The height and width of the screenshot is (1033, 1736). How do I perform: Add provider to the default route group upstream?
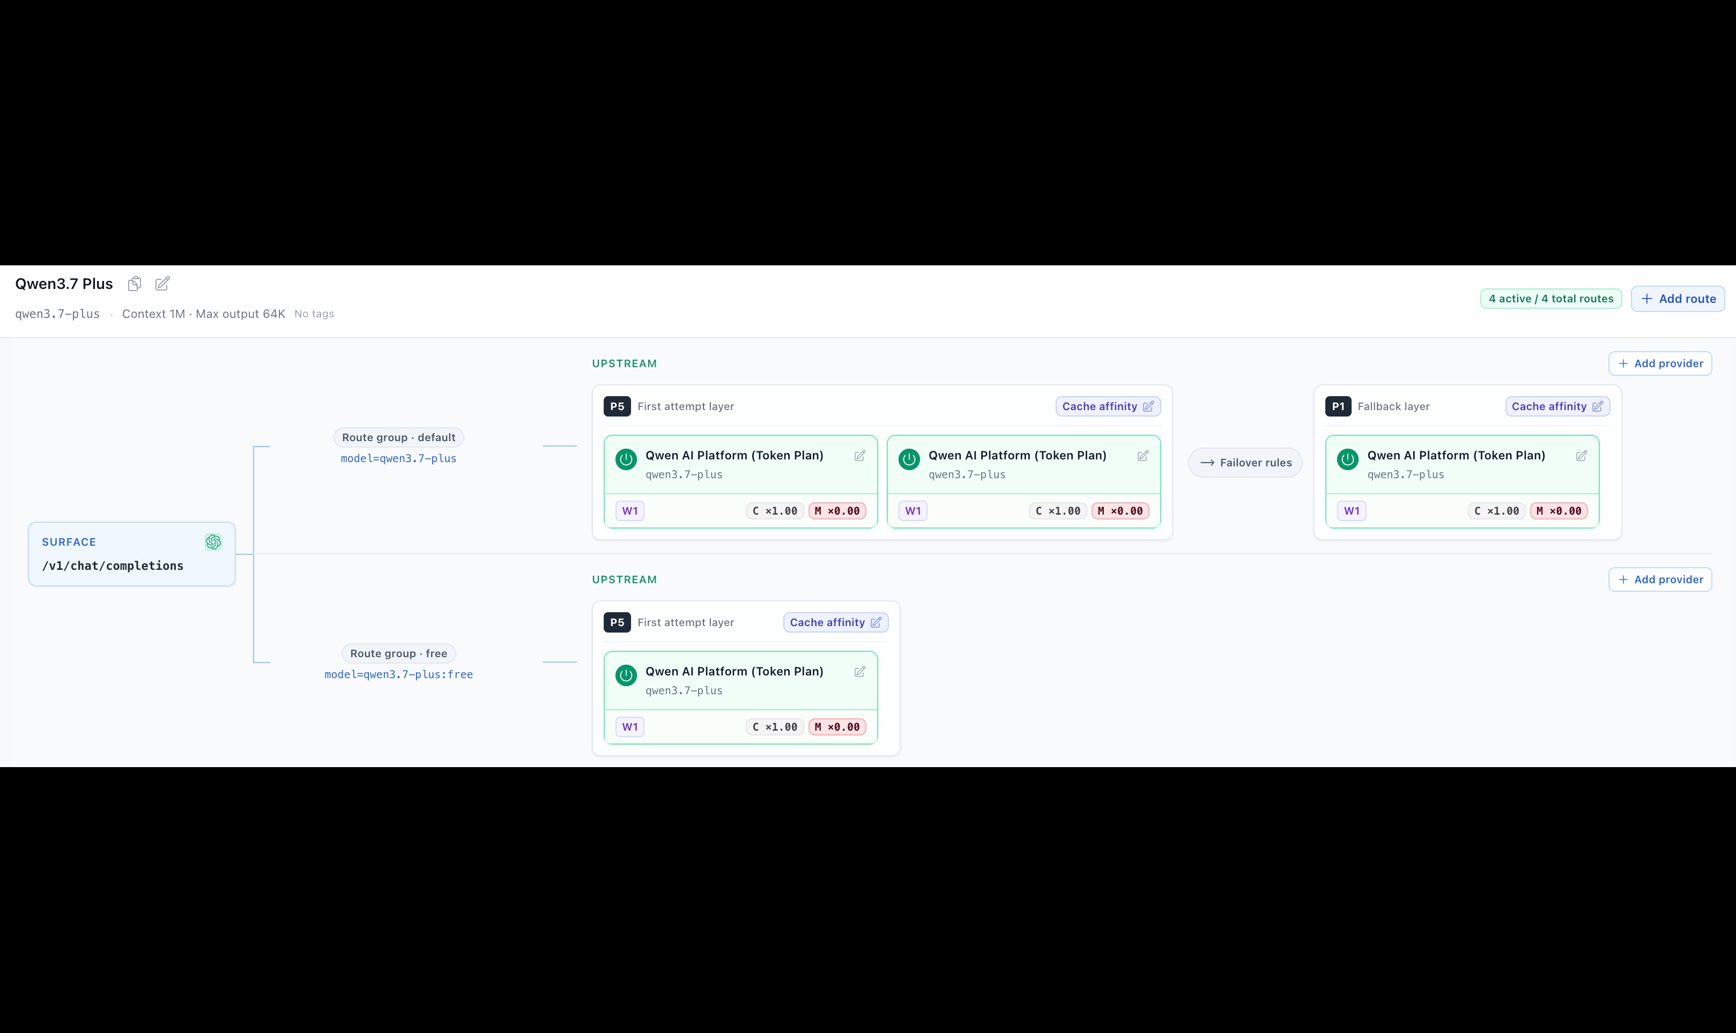click(x=1659, y=363)
